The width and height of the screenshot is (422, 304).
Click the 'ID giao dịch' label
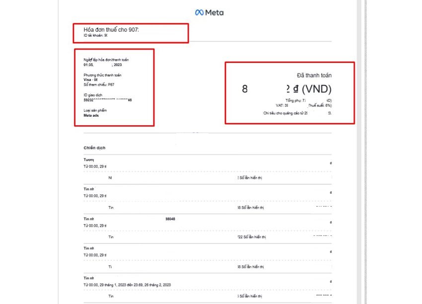pos(93,95)
